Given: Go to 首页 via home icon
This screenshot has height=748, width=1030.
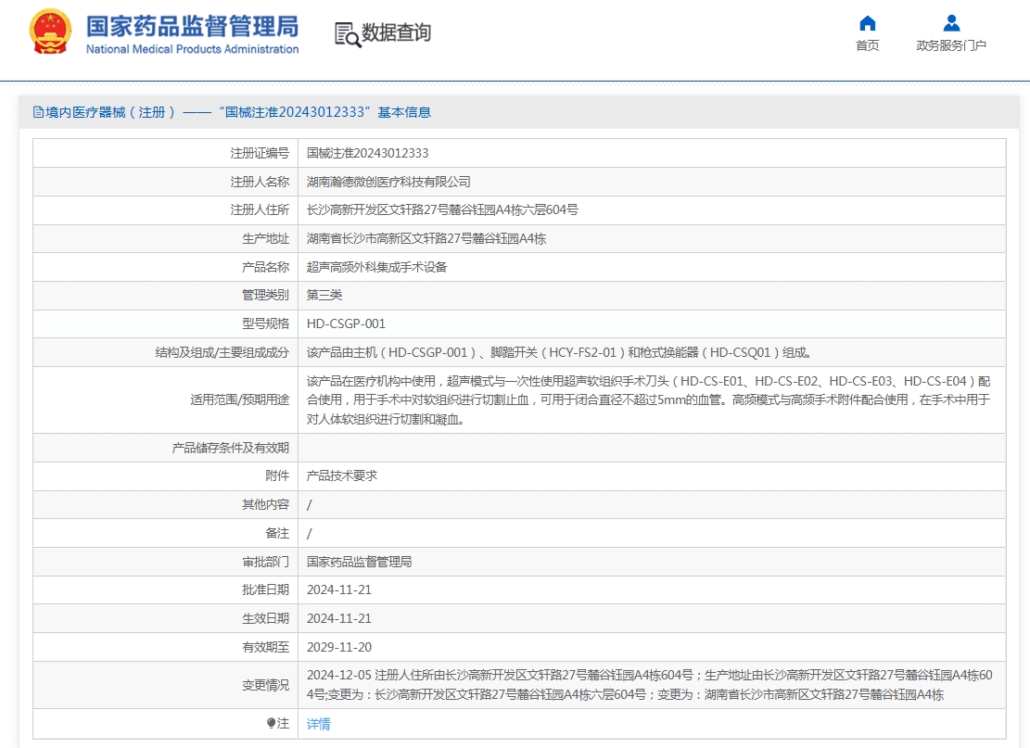Looking at the screenshot, I should pyautogui.click(x=867, y=24).
